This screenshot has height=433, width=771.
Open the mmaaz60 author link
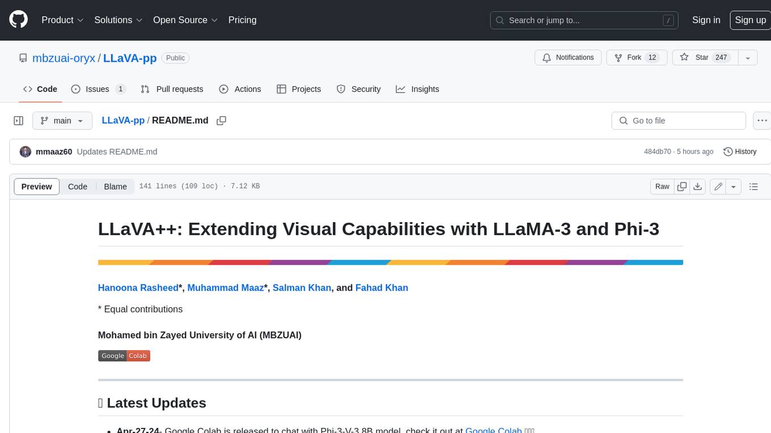coord(54,152)
